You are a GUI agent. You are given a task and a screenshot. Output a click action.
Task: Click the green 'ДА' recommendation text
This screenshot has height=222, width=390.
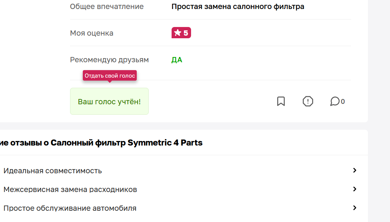coord(176,60)
